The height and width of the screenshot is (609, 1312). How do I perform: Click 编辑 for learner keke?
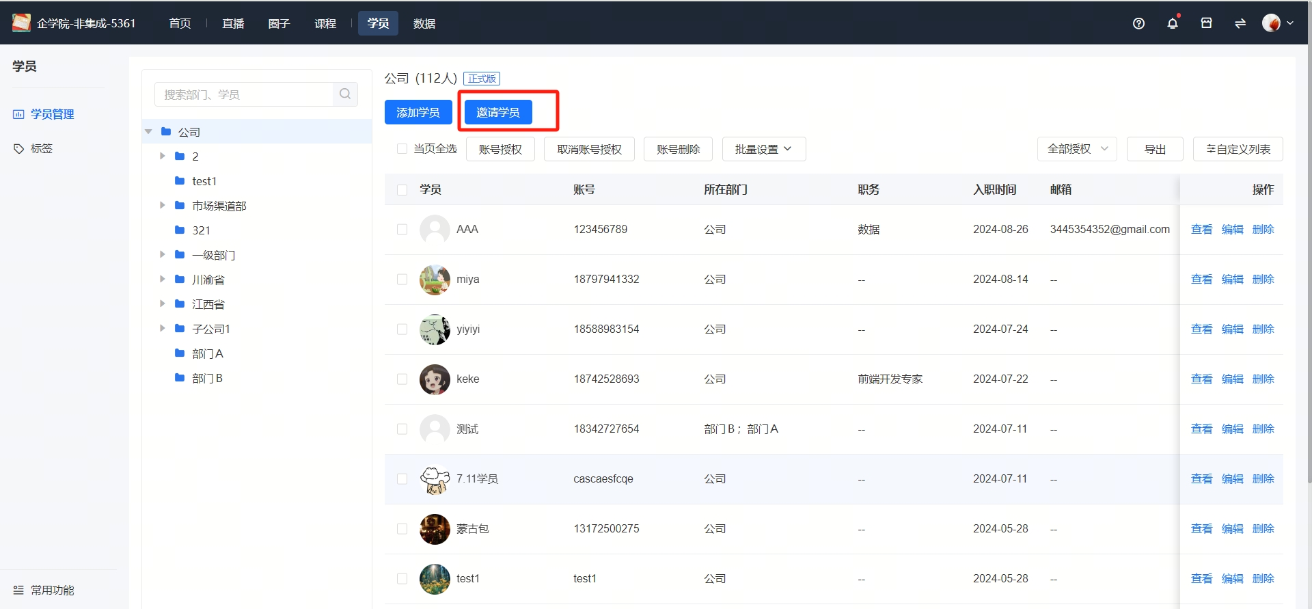pos(1232,379)
